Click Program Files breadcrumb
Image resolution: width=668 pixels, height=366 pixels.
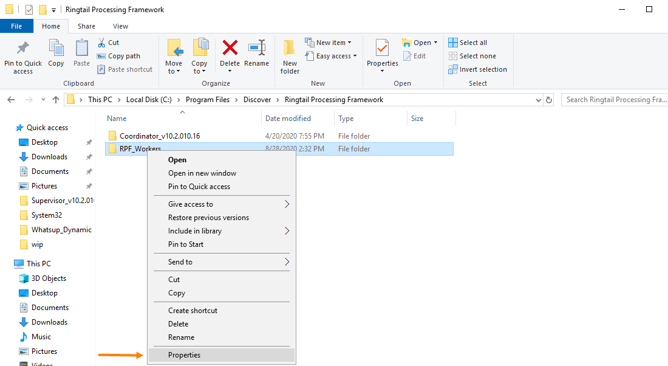pyautogui.click(x=208, y=99)
